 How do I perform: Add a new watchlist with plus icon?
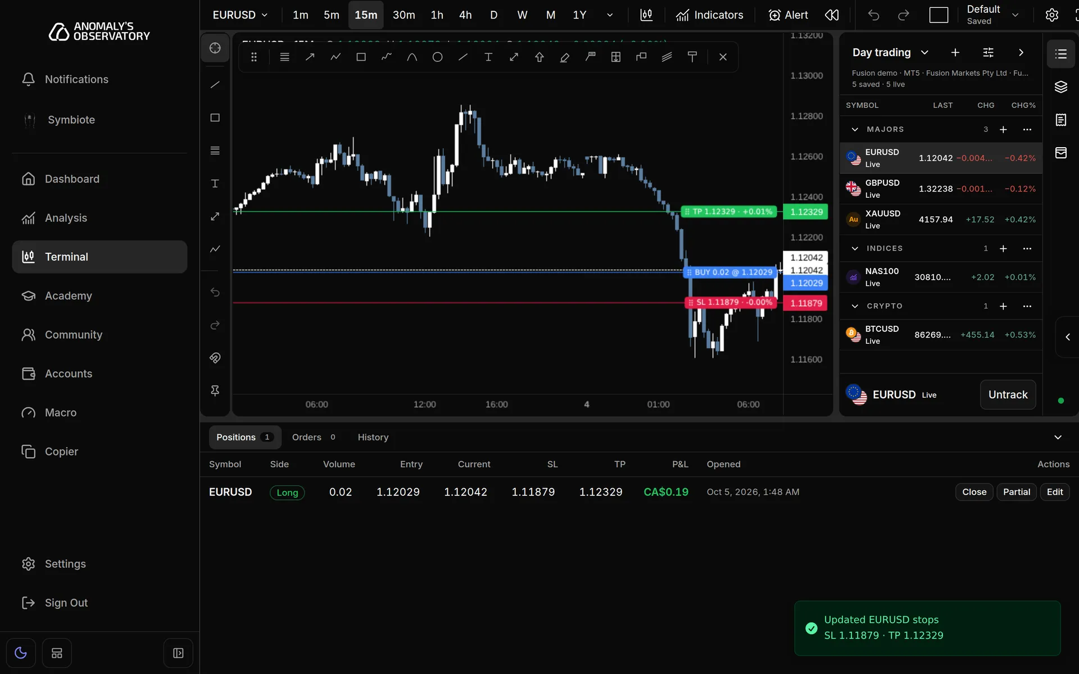point(955,53)
